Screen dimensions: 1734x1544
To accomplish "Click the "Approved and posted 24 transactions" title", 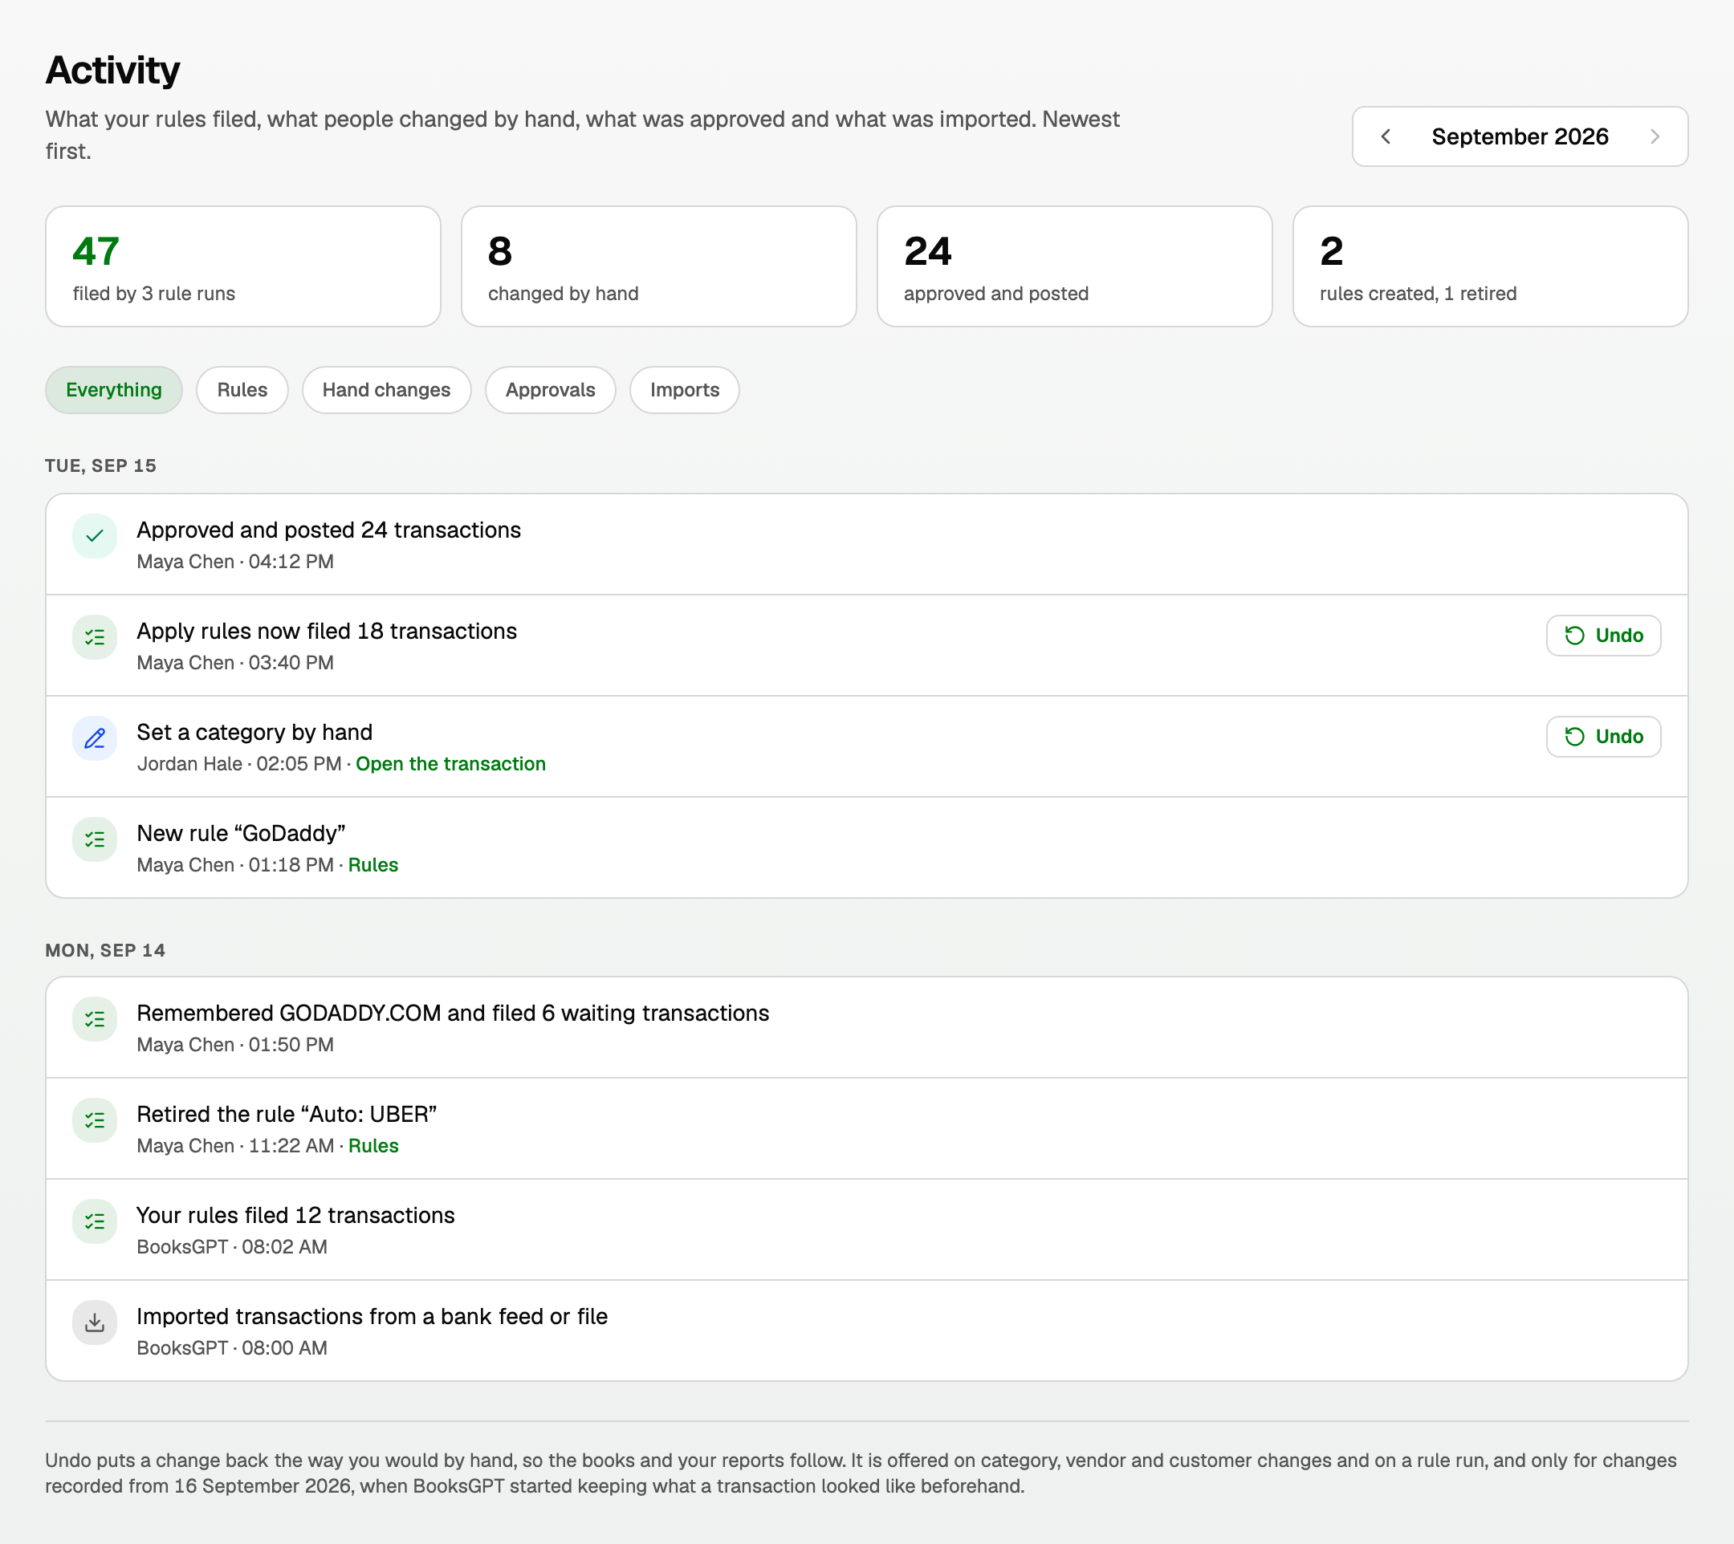I will 328,530.
